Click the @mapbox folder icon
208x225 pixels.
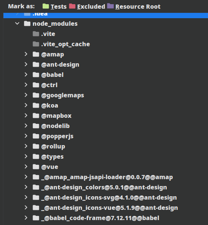[x=36, y=116]
